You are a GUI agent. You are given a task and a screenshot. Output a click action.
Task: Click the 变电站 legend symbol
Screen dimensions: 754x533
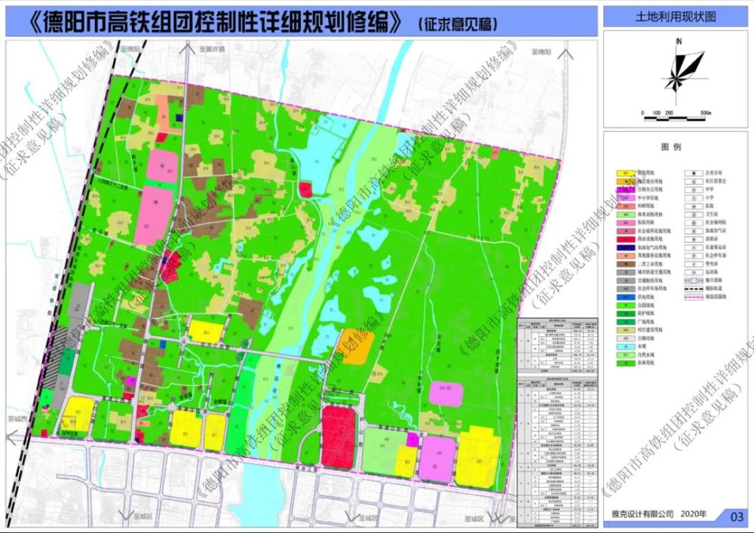[693, 264]
